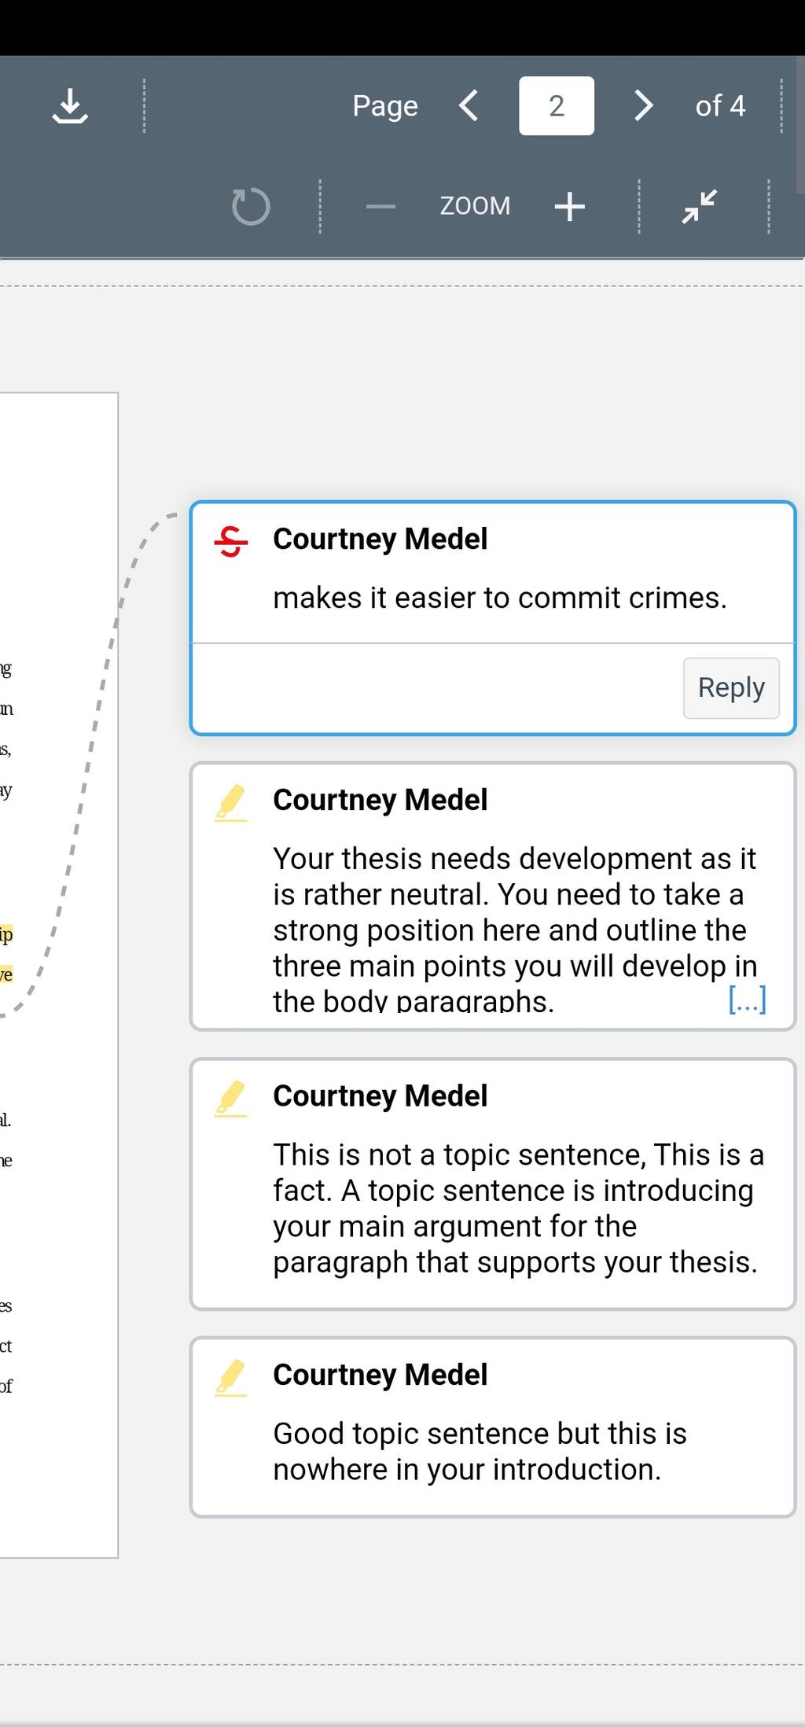Select the 'Good topic sentence' comment card

tap(493, 1427)
